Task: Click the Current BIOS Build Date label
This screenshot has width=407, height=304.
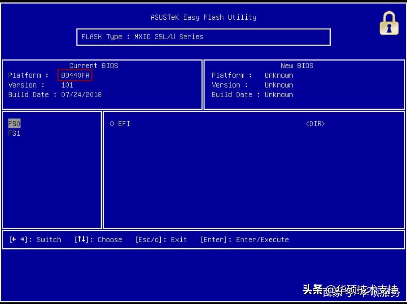Action: click(32, 94)
